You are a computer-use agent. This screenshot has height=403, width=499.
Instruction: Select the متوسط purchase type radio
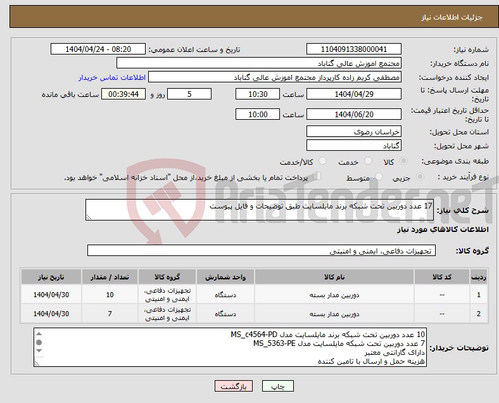379,176
